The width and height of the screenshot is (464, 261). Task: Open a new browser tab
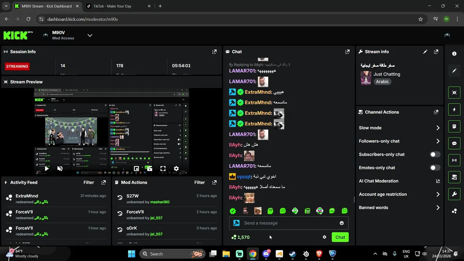click(x=160, y=6)
